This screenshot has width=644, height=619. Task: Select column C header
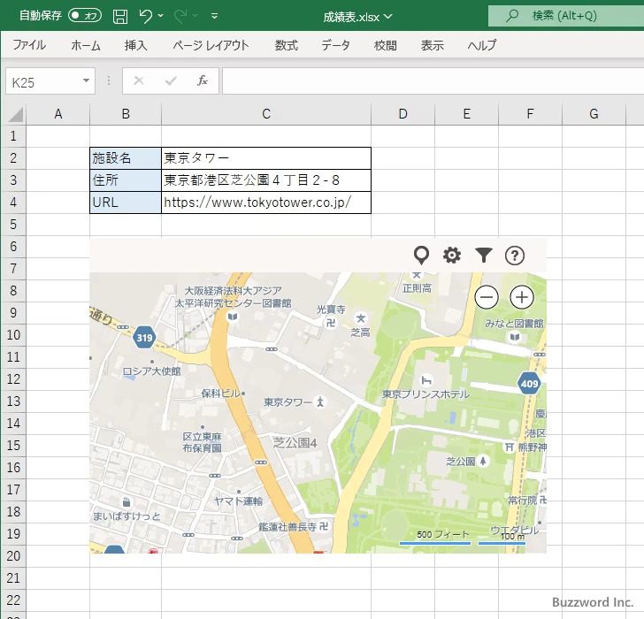point(266,114)
